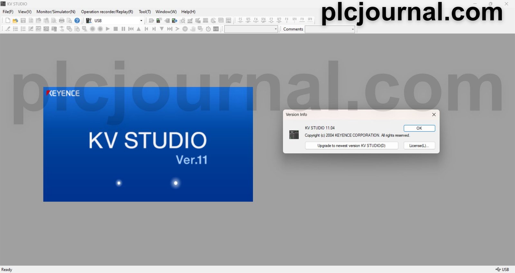Viewport: 515px width, 273px height.
Task: Open the Help(H) menu
Action: coord(188,12)
